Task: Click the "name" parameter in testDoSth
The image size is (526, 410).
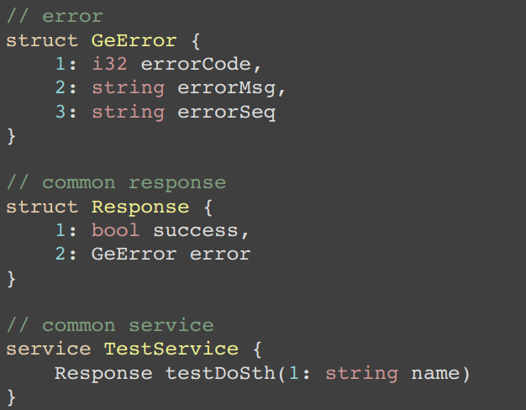Action: click(x=434, y=372)
